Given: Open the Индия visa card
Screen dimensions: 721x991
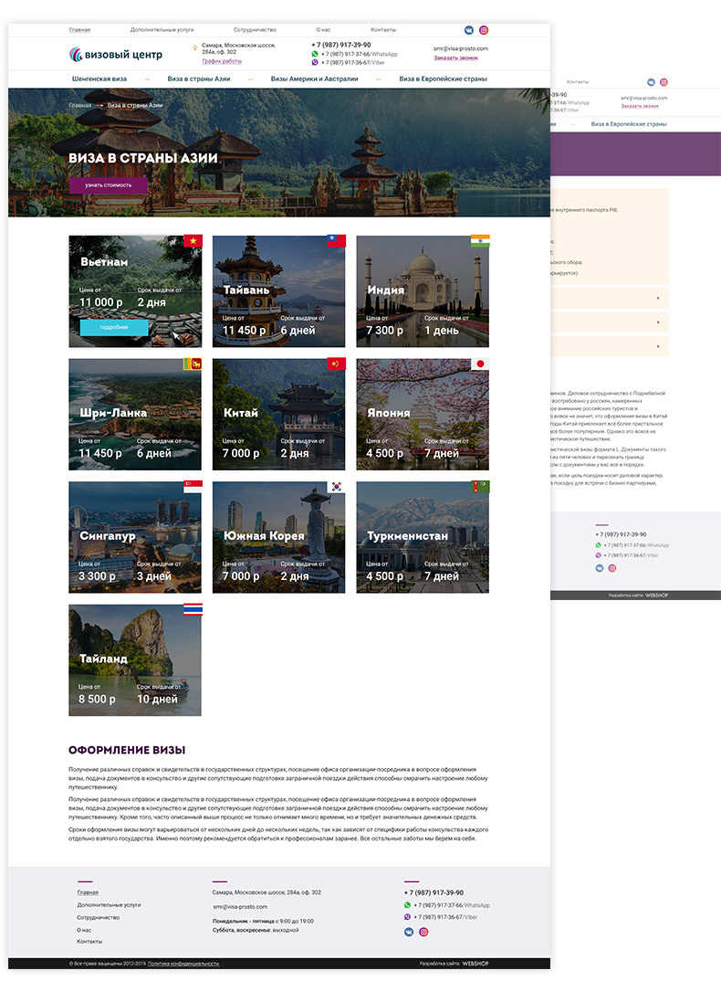Looking at the screenshot, I should (423, 291).
